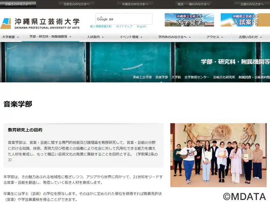Image resolution: width=270 pixels, height=202 pixels.
Task: Select 全学教育センター submenu tab
Action: (197, 77)
